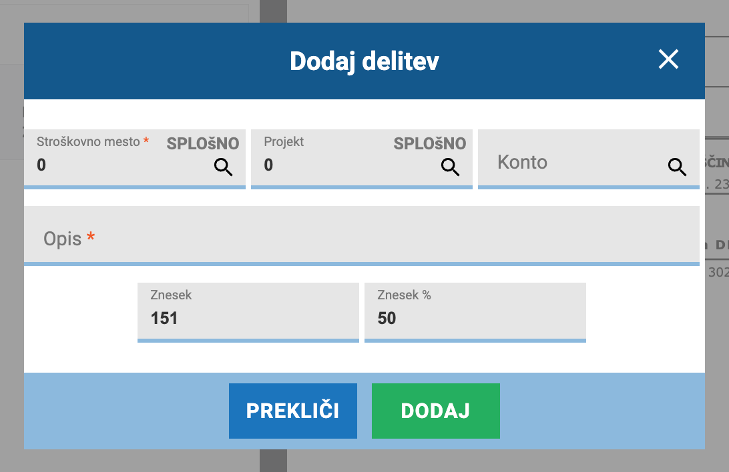
Task: Select the Znesek field label
Action: [x=171, y=295]
